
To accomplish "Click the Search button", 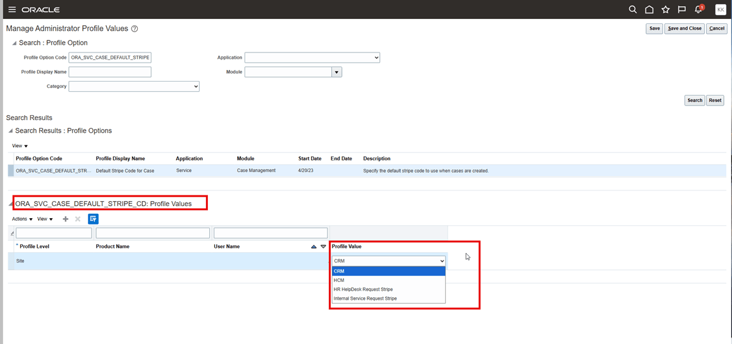I will pos(695,101).
